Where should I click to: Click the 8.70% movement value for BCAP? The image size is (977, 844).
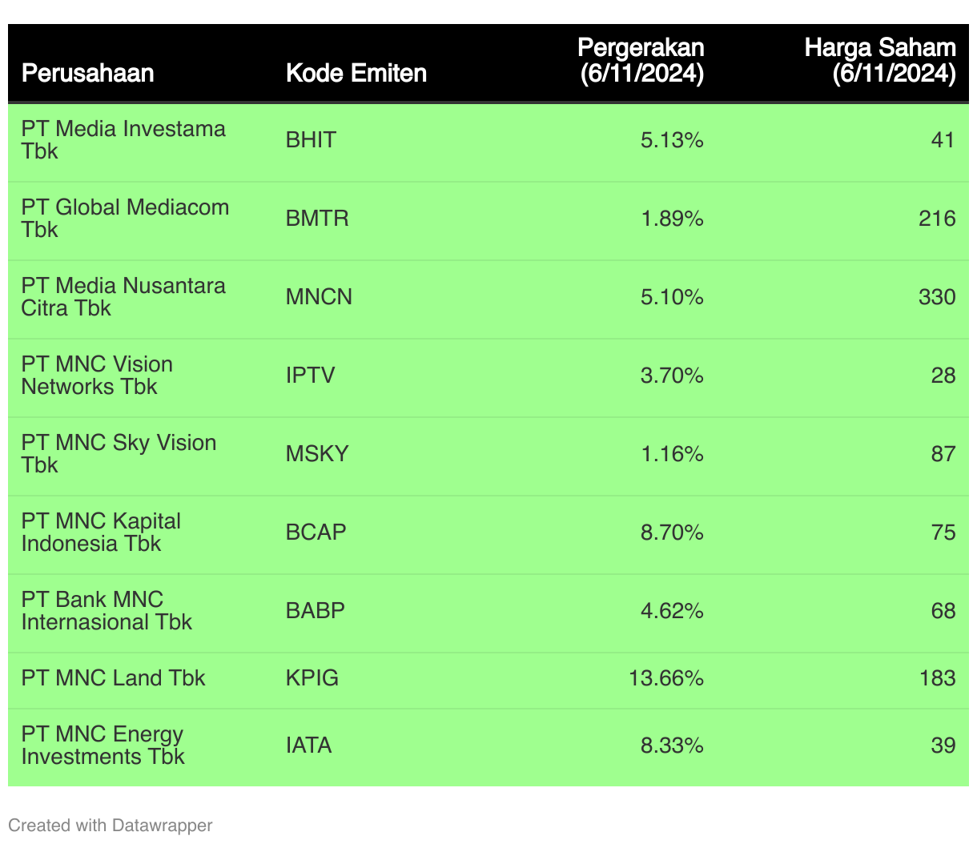click(x=672, y=533)
